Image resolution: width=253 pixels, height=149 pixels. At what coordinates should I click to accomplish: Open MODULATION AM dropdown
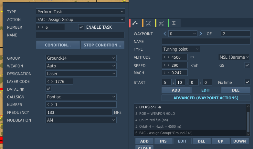tap(81, 120)
